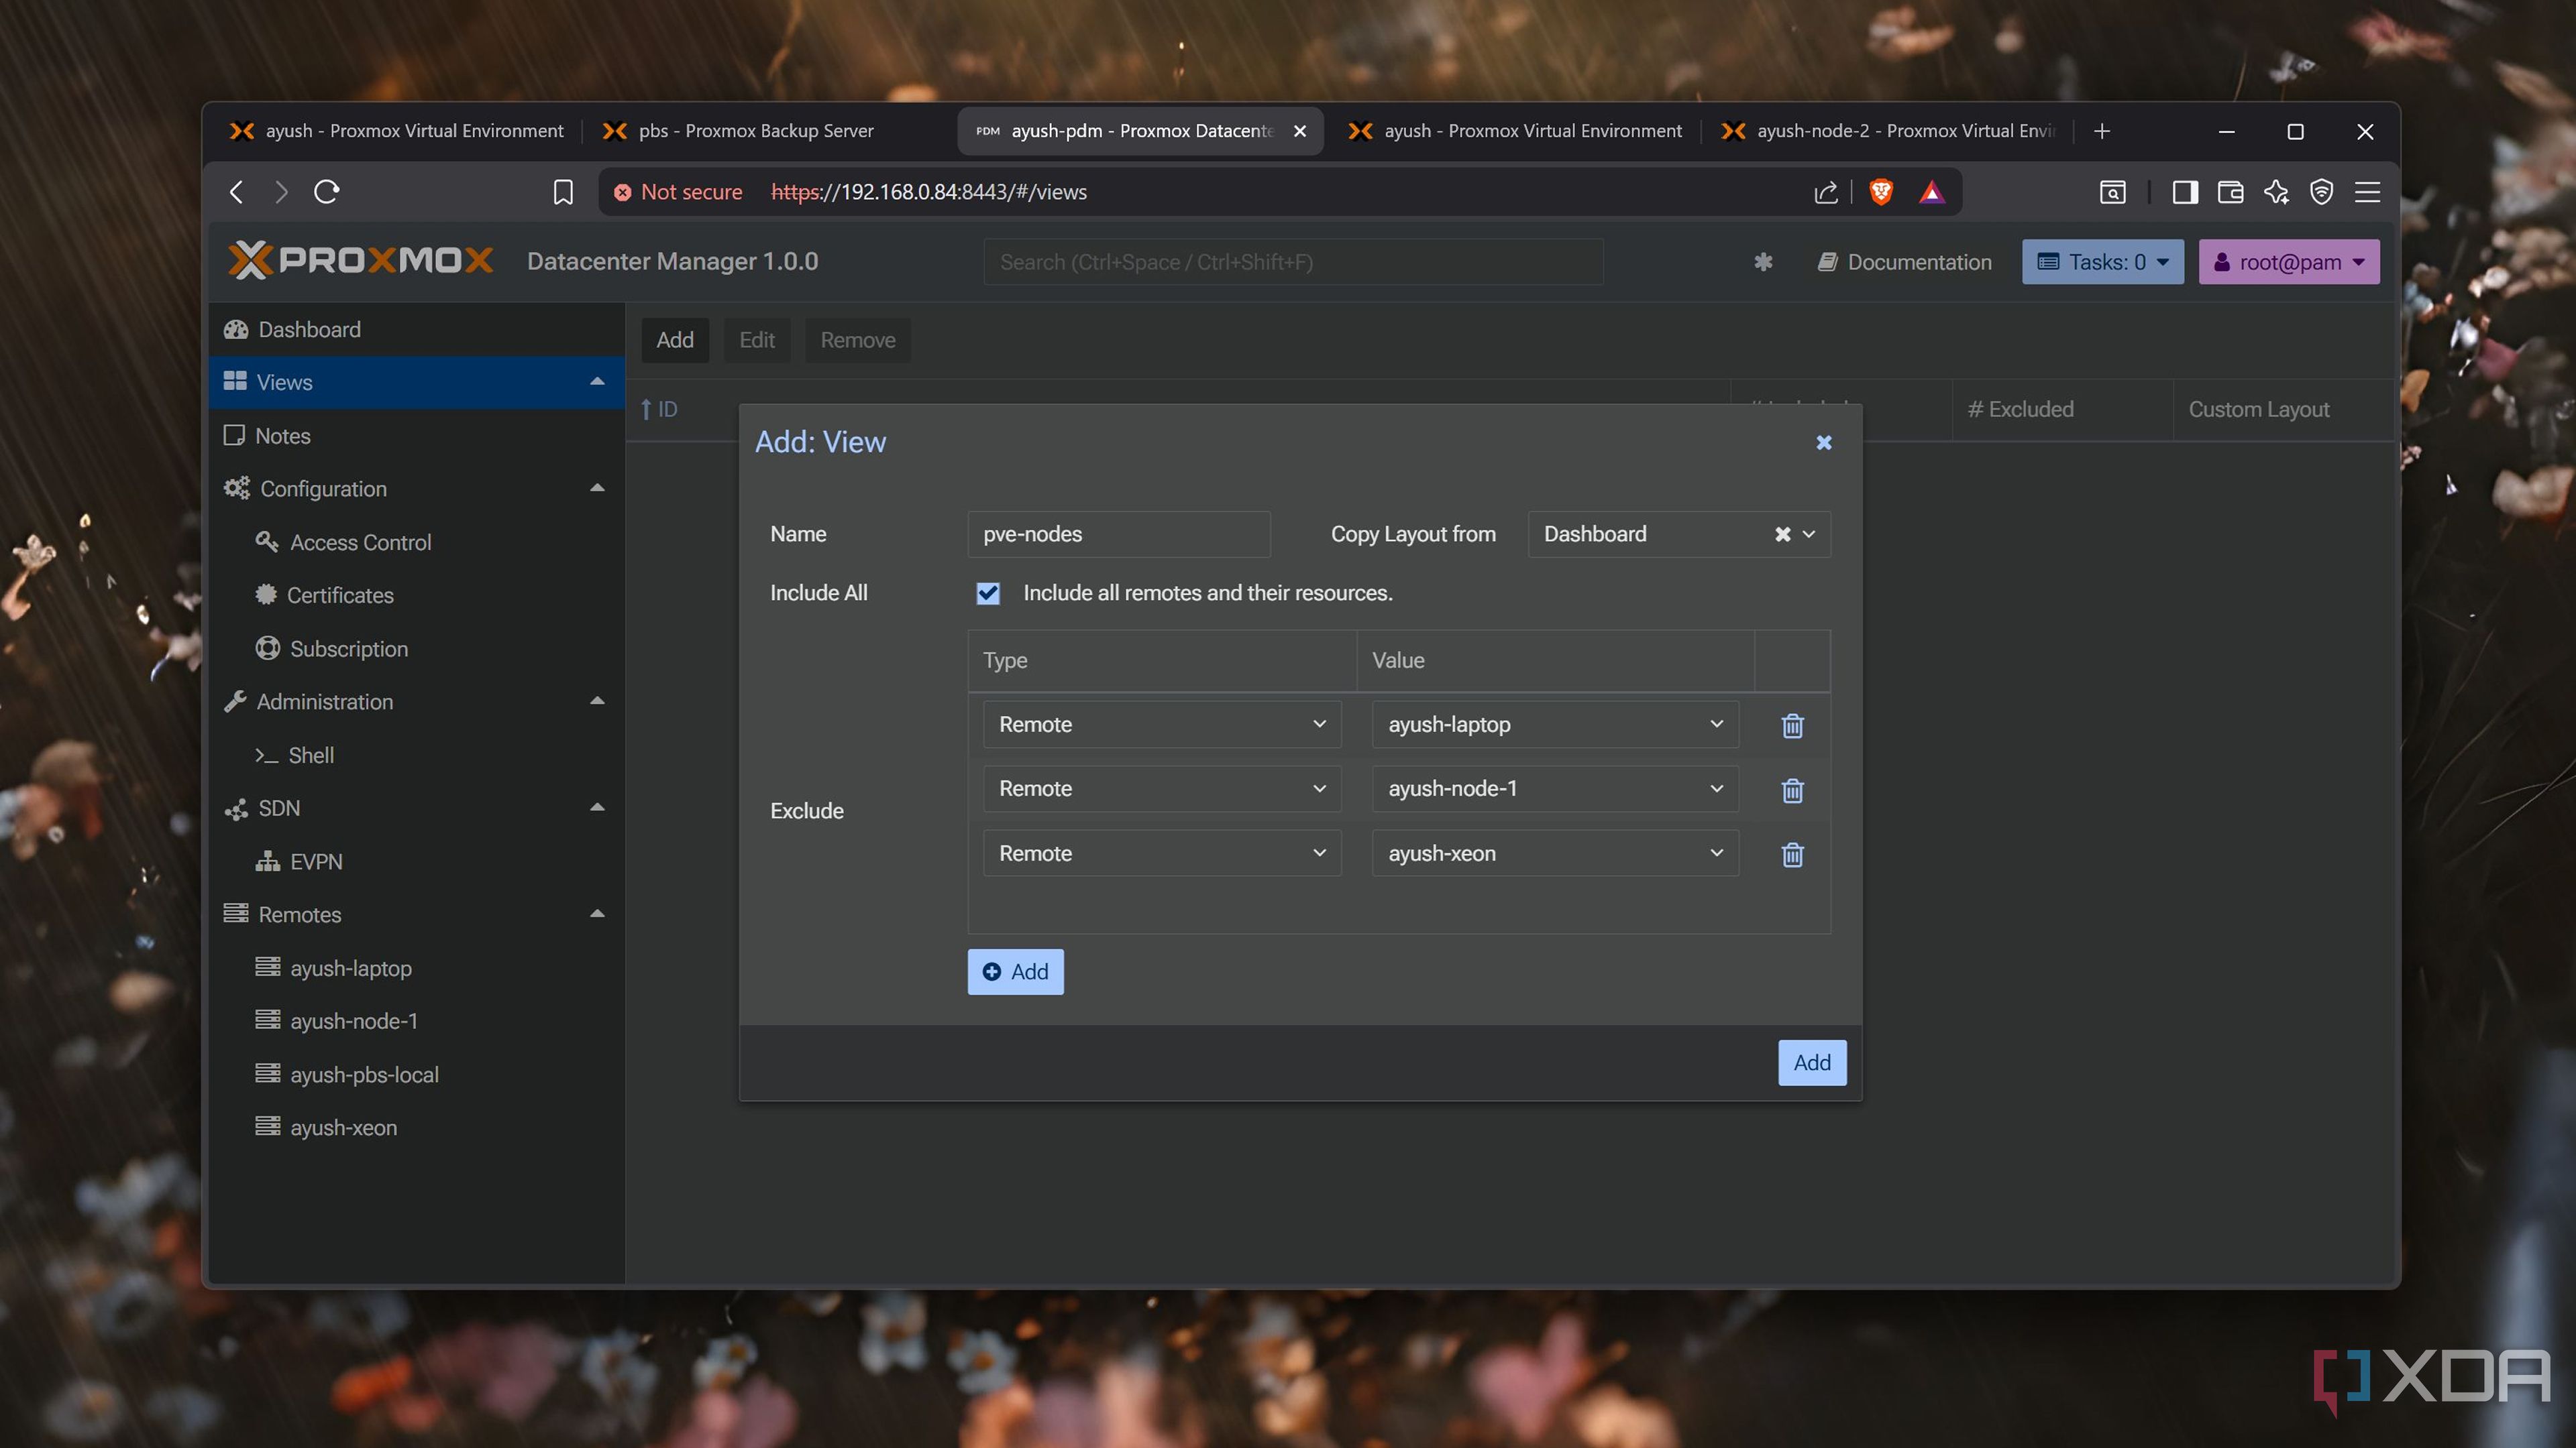
Task: Close the Add: View dialog
Action: click(1823, 442)
